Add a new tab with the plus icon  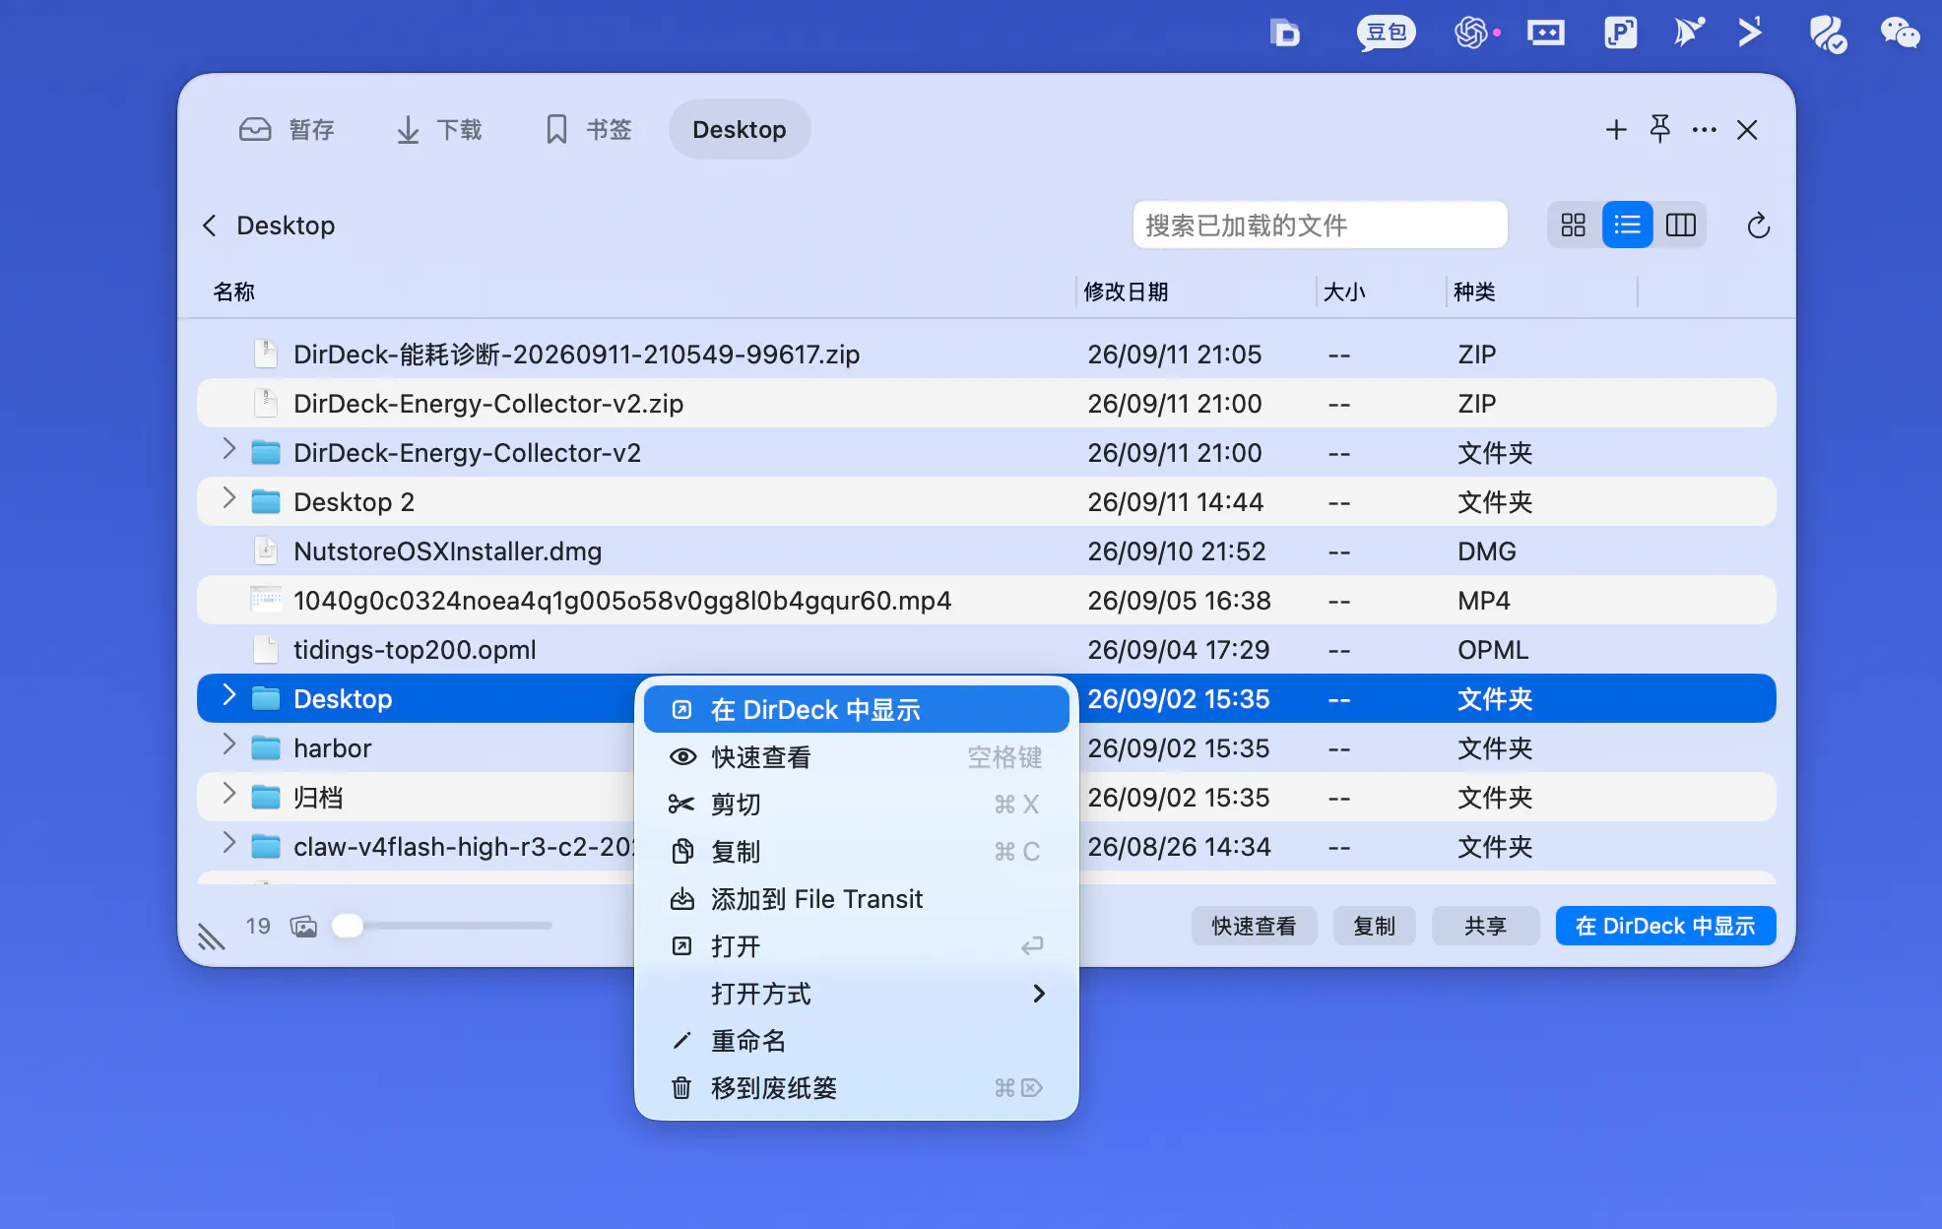pyautogui.click(x=1616, y=129)
